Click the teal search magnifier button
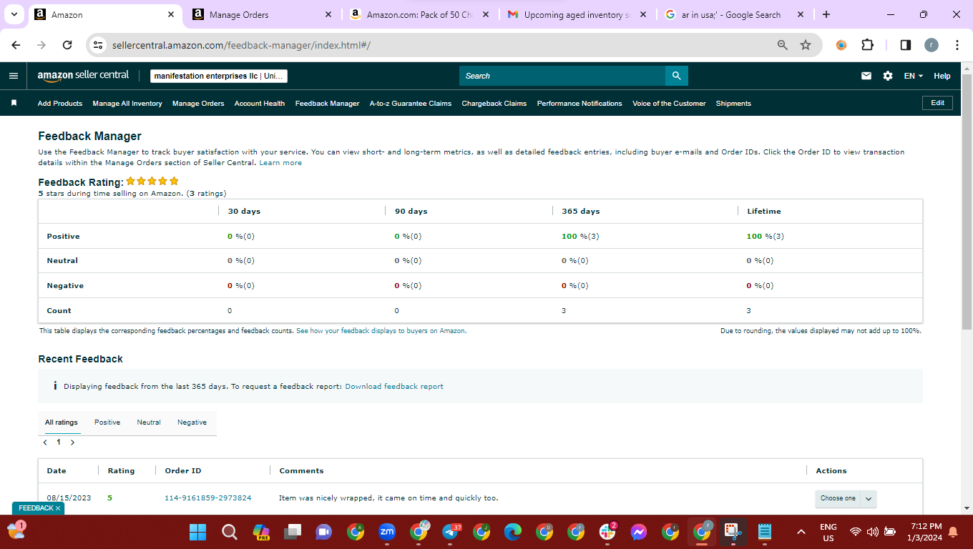Viewport: 973px width, 549px height. tap(676, 76)
